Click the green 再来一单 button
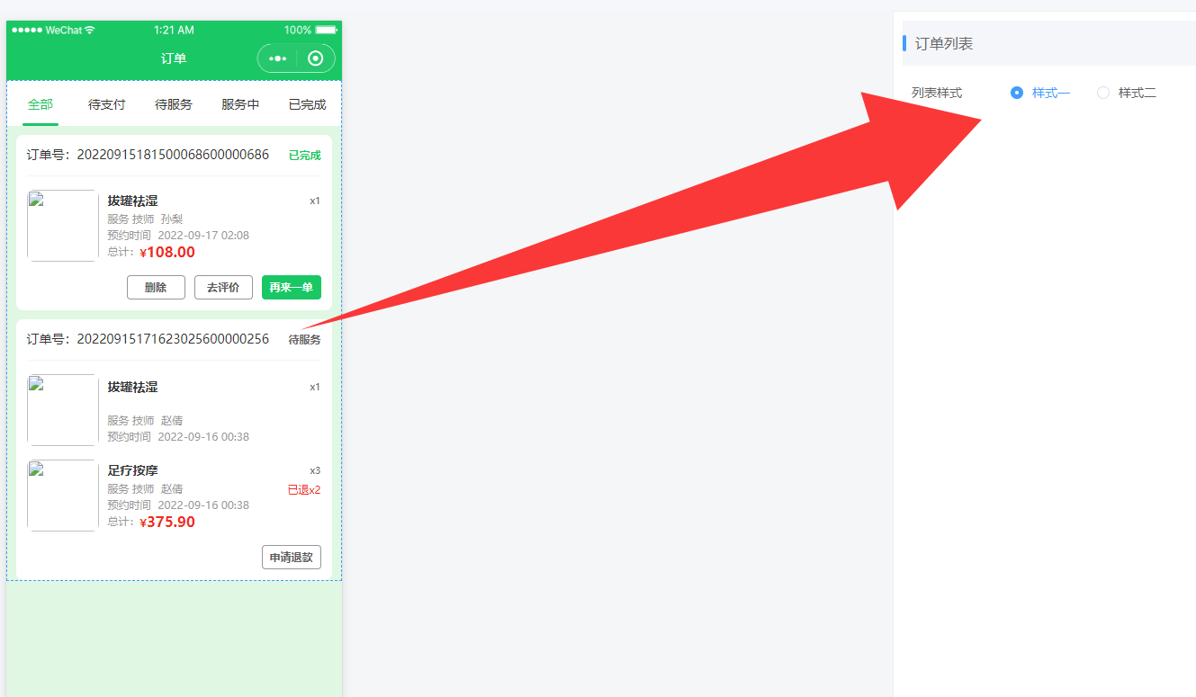The width and height of the screenshot is (1196, 697). (292, 287)
